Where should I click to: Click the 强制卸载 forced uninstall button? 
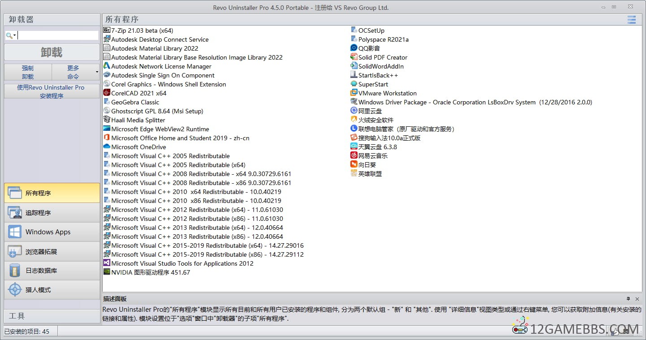[28, 72]
